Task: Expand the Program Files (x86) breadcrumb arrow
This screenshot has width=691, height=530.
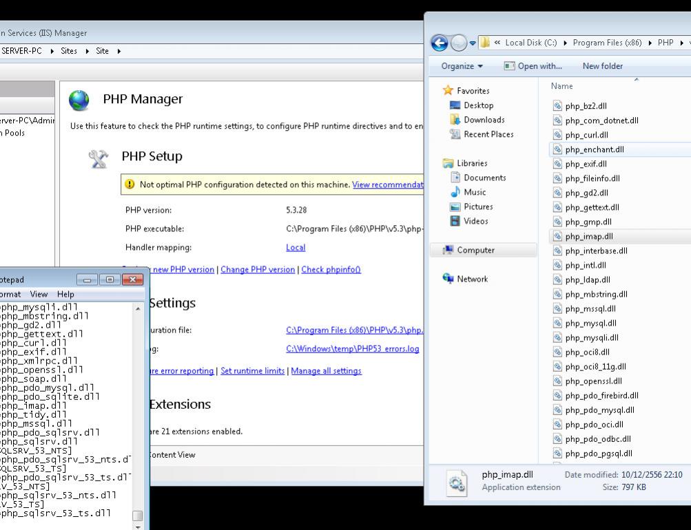Action: tap(650, 43)
